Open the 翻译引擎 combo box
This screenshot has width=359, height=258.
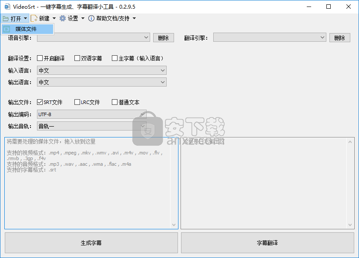click(269, 37)
